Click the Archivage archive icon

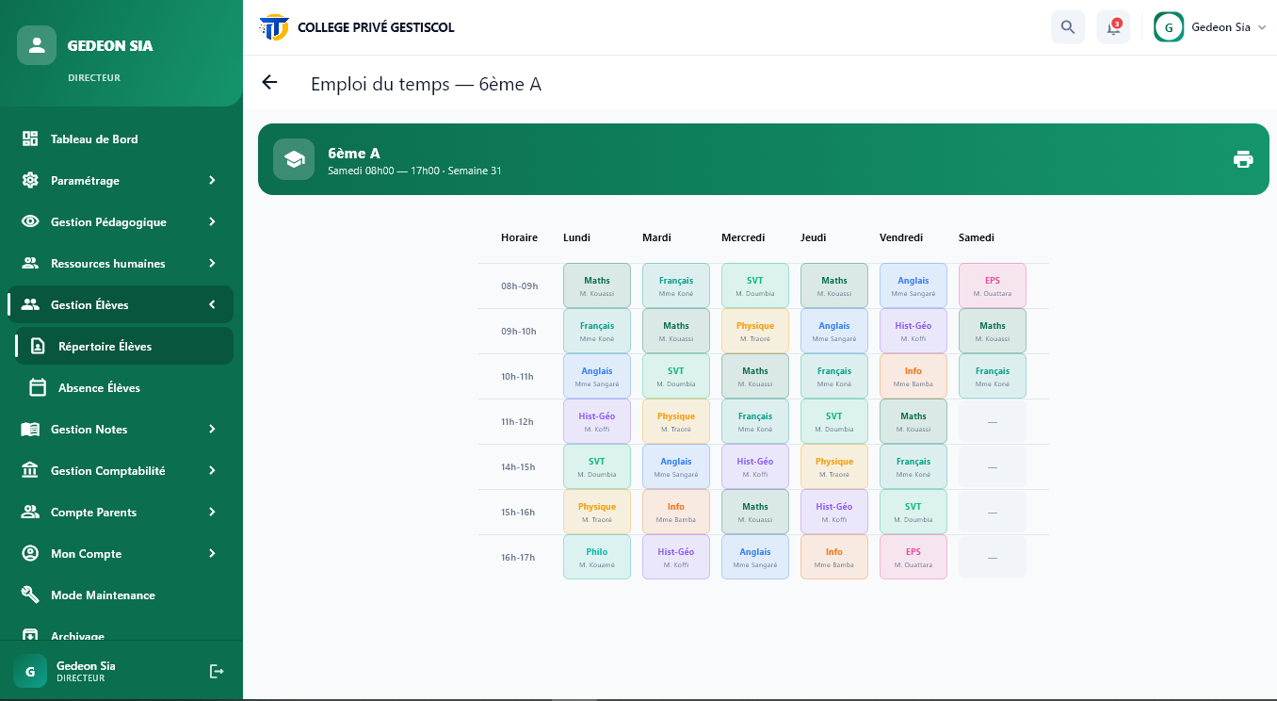[30, 635]
